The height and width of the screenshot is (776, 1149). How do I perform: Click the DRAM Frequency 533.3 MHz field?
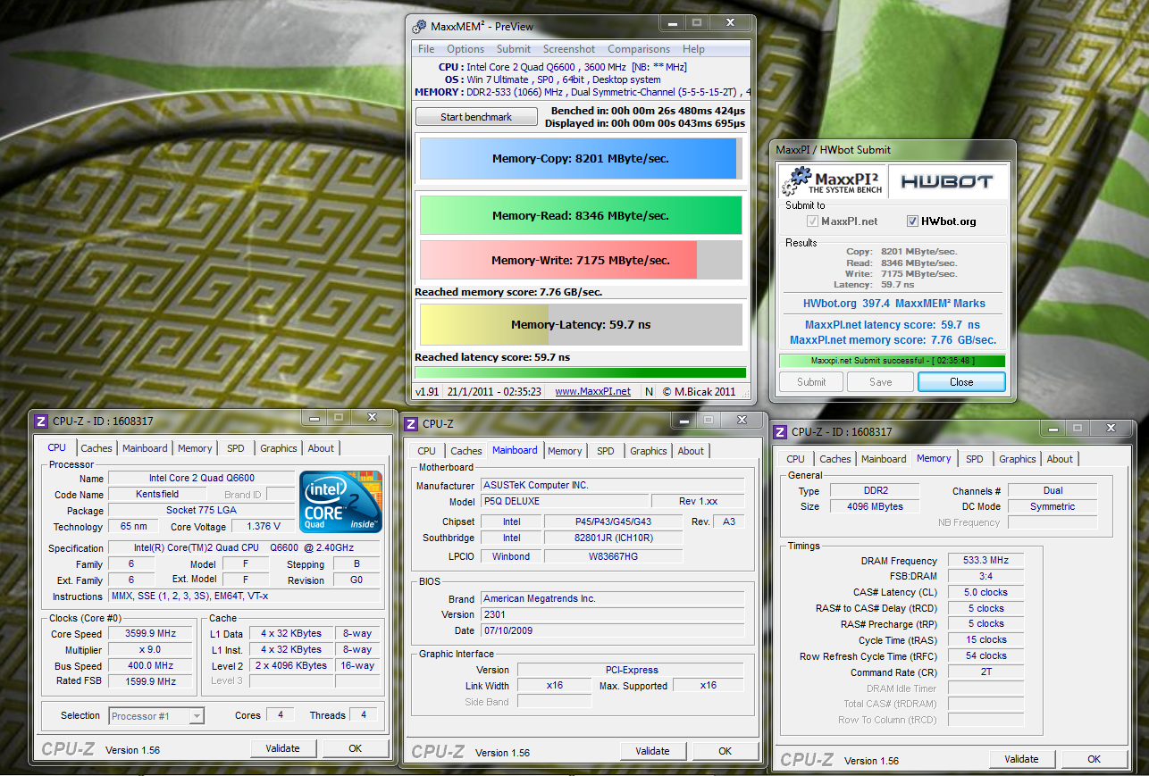pyautogui.click(x=986, y=560)
